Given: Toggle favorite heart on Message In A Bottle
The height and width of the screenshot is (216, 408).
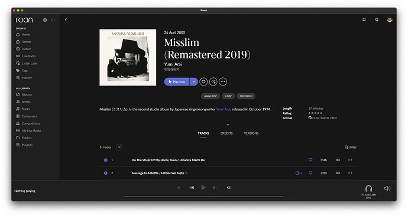Looking at the screenshot, I should 310,173.
